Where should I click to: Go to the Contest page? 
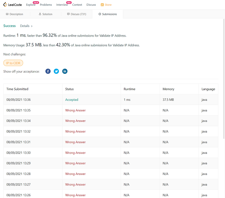point(77,5)
